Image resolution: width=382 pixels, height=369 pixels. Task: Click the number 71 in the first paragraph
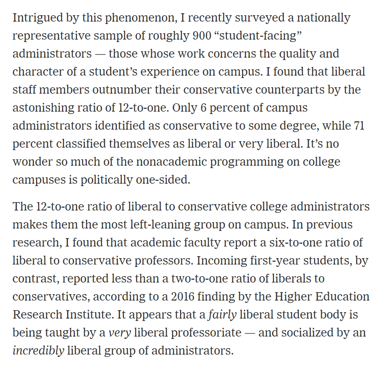(x=359, y=126)
